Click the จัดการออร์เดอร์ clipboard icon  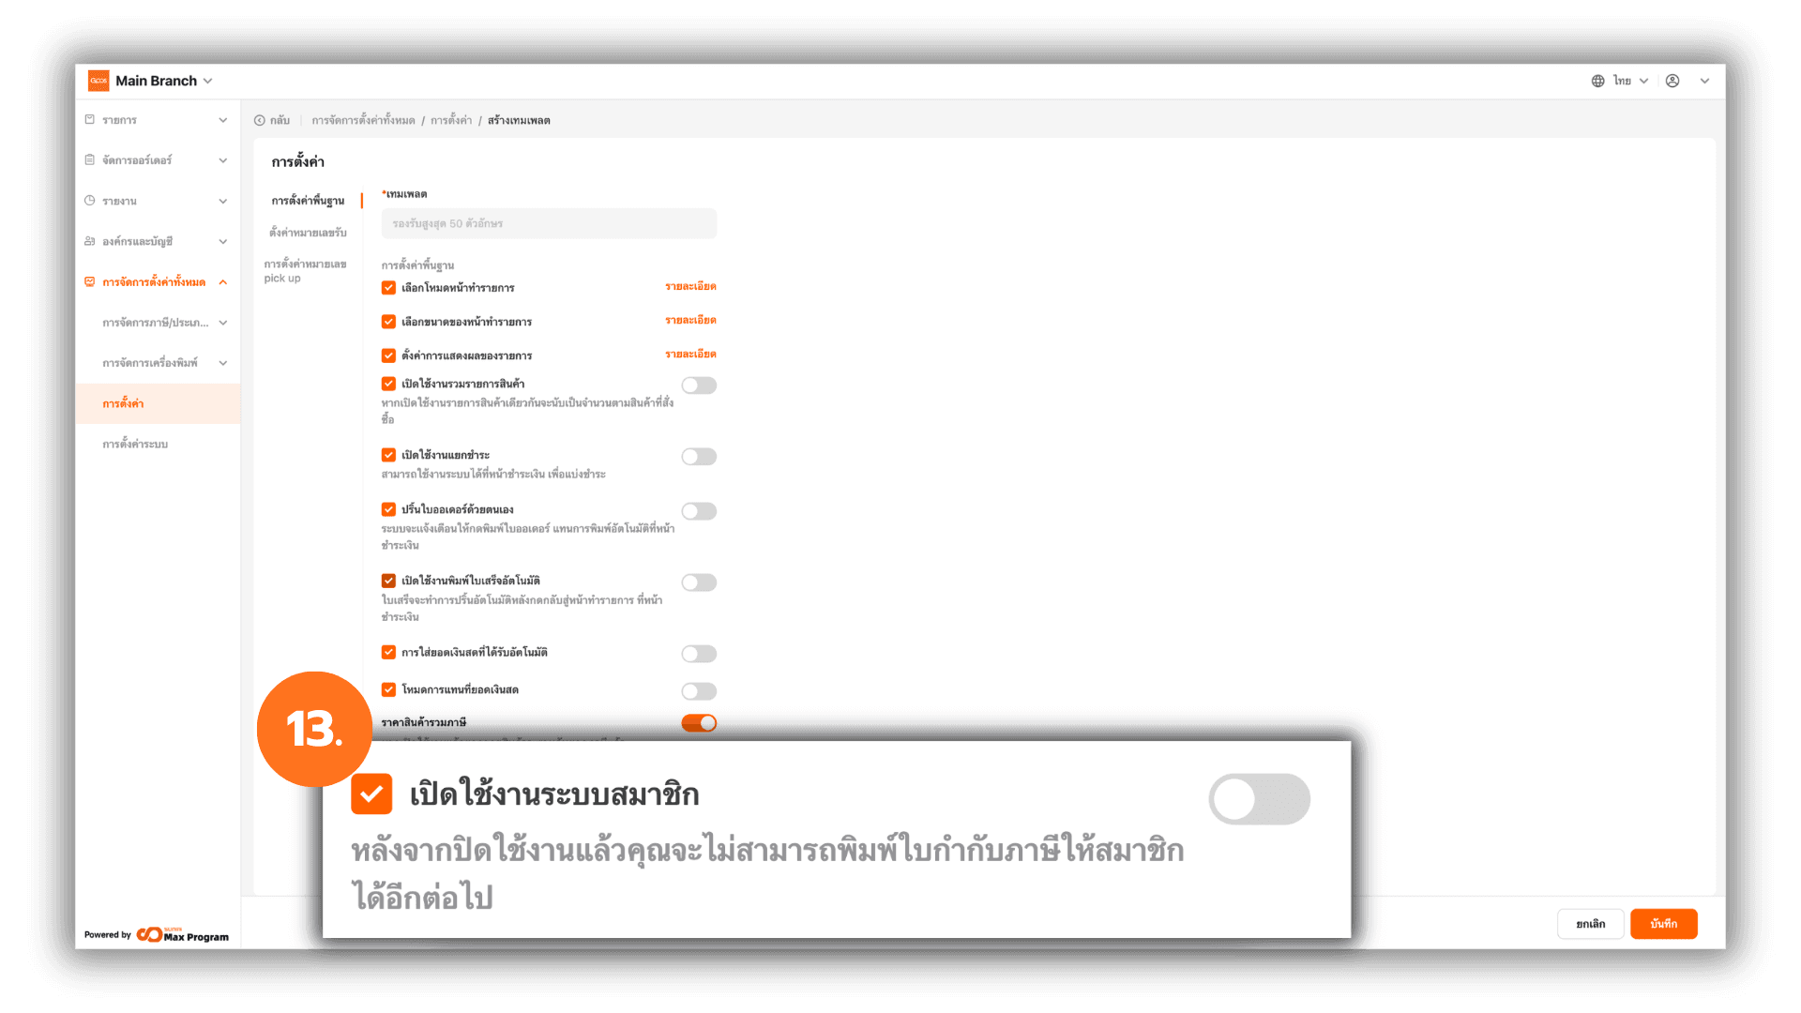click(90, 159)
